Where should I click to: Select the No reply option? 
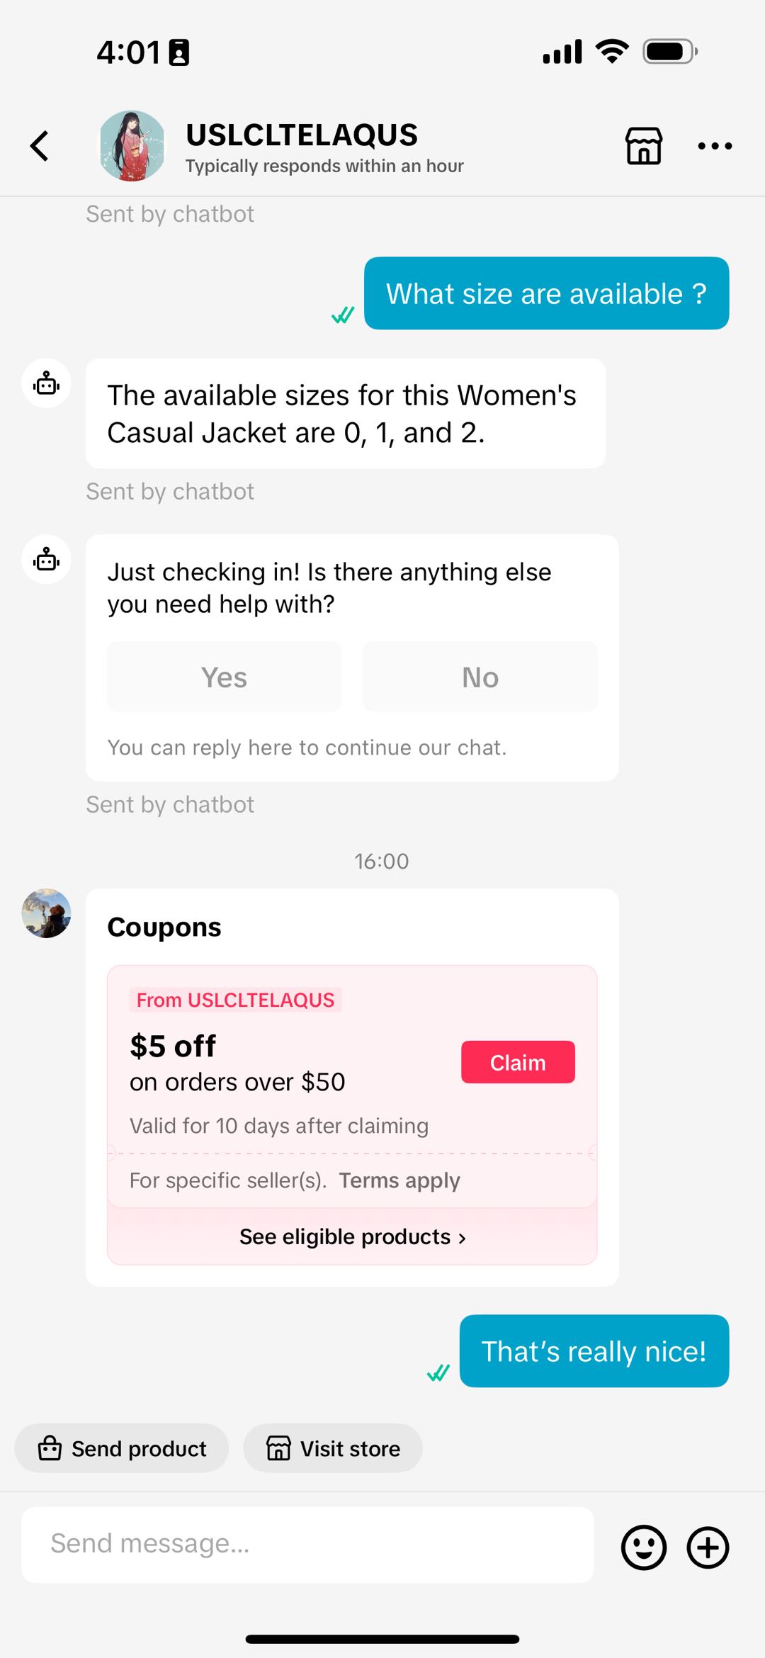[x=480, y=677]
